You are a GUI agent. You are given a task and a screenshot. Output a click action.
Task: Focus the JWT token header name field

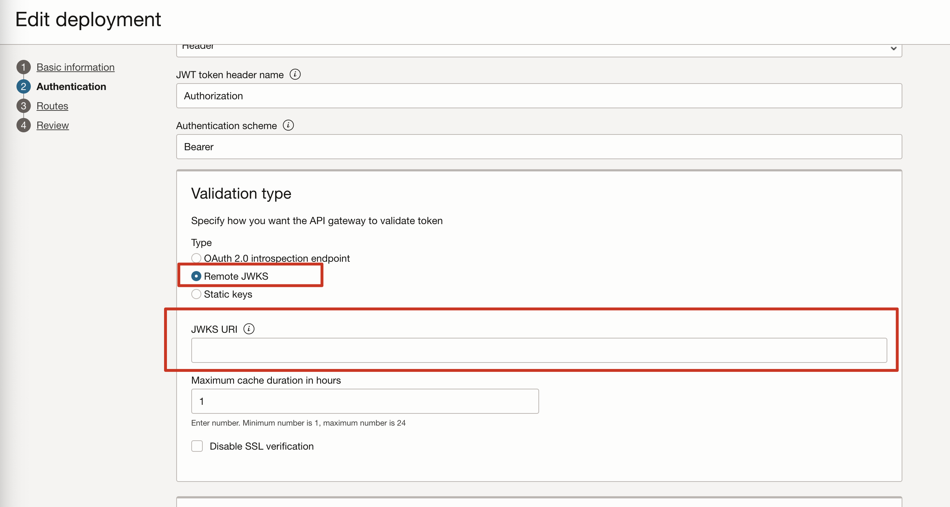coord(538,96)
